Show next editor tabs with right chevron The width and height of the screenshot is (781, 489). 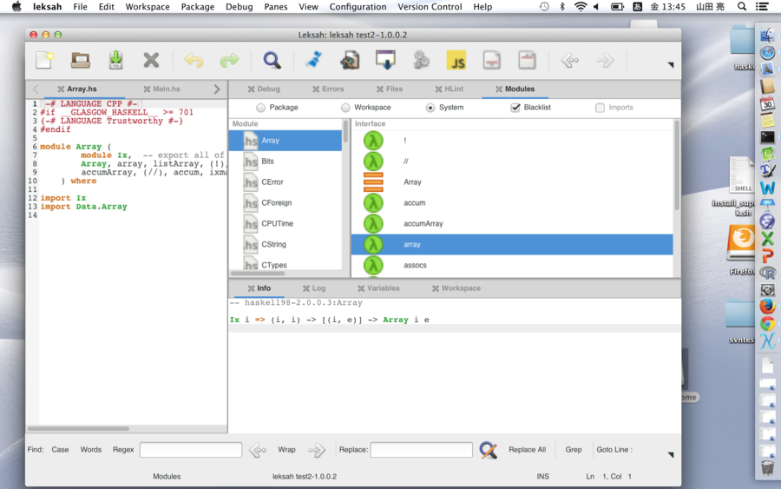(x=217, y=89)
